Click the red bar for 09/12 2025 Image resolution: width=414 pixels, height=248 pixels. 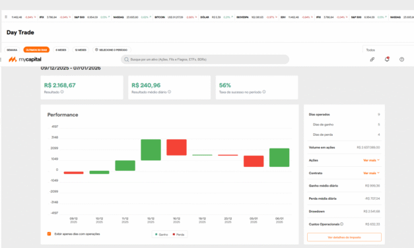point(74,173)
